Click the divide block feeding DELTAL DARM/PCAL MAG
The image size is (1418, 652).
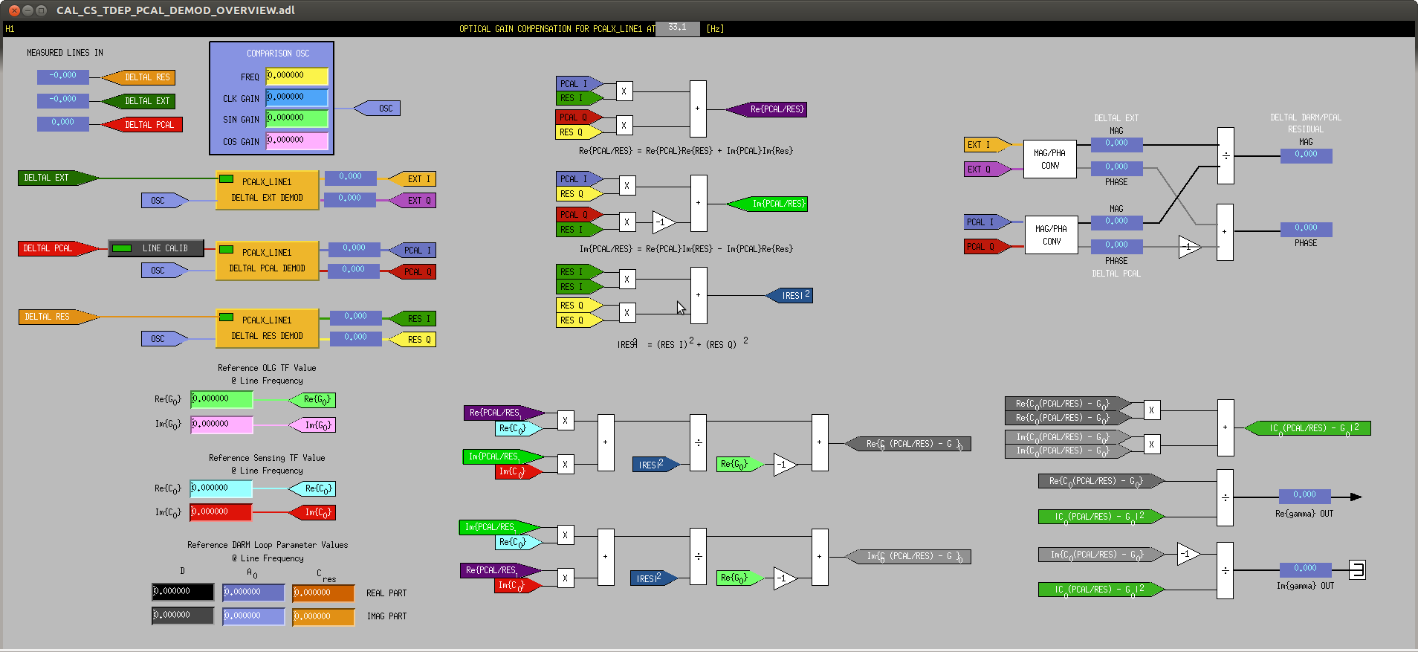(x=1226, y=156)
